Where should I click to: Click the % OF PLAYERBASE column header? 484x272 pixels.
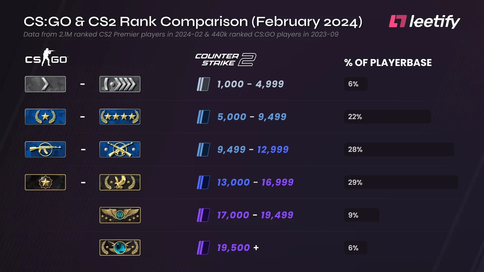coord(388,63)
